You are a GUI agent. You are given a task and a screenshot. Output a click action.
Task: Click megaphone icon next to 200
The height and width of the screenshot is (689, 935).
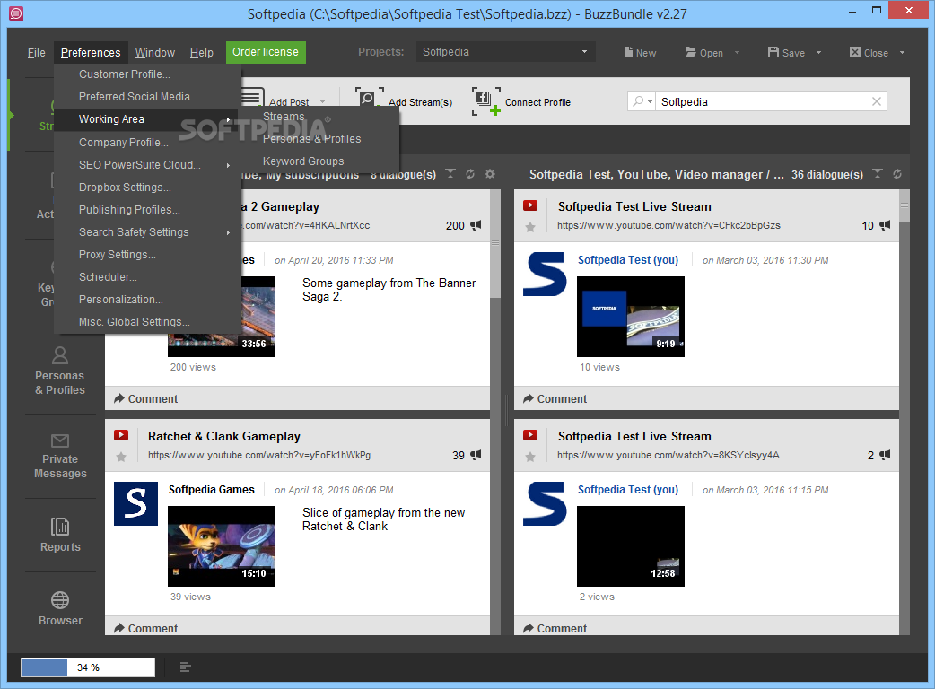click(476, 225)
